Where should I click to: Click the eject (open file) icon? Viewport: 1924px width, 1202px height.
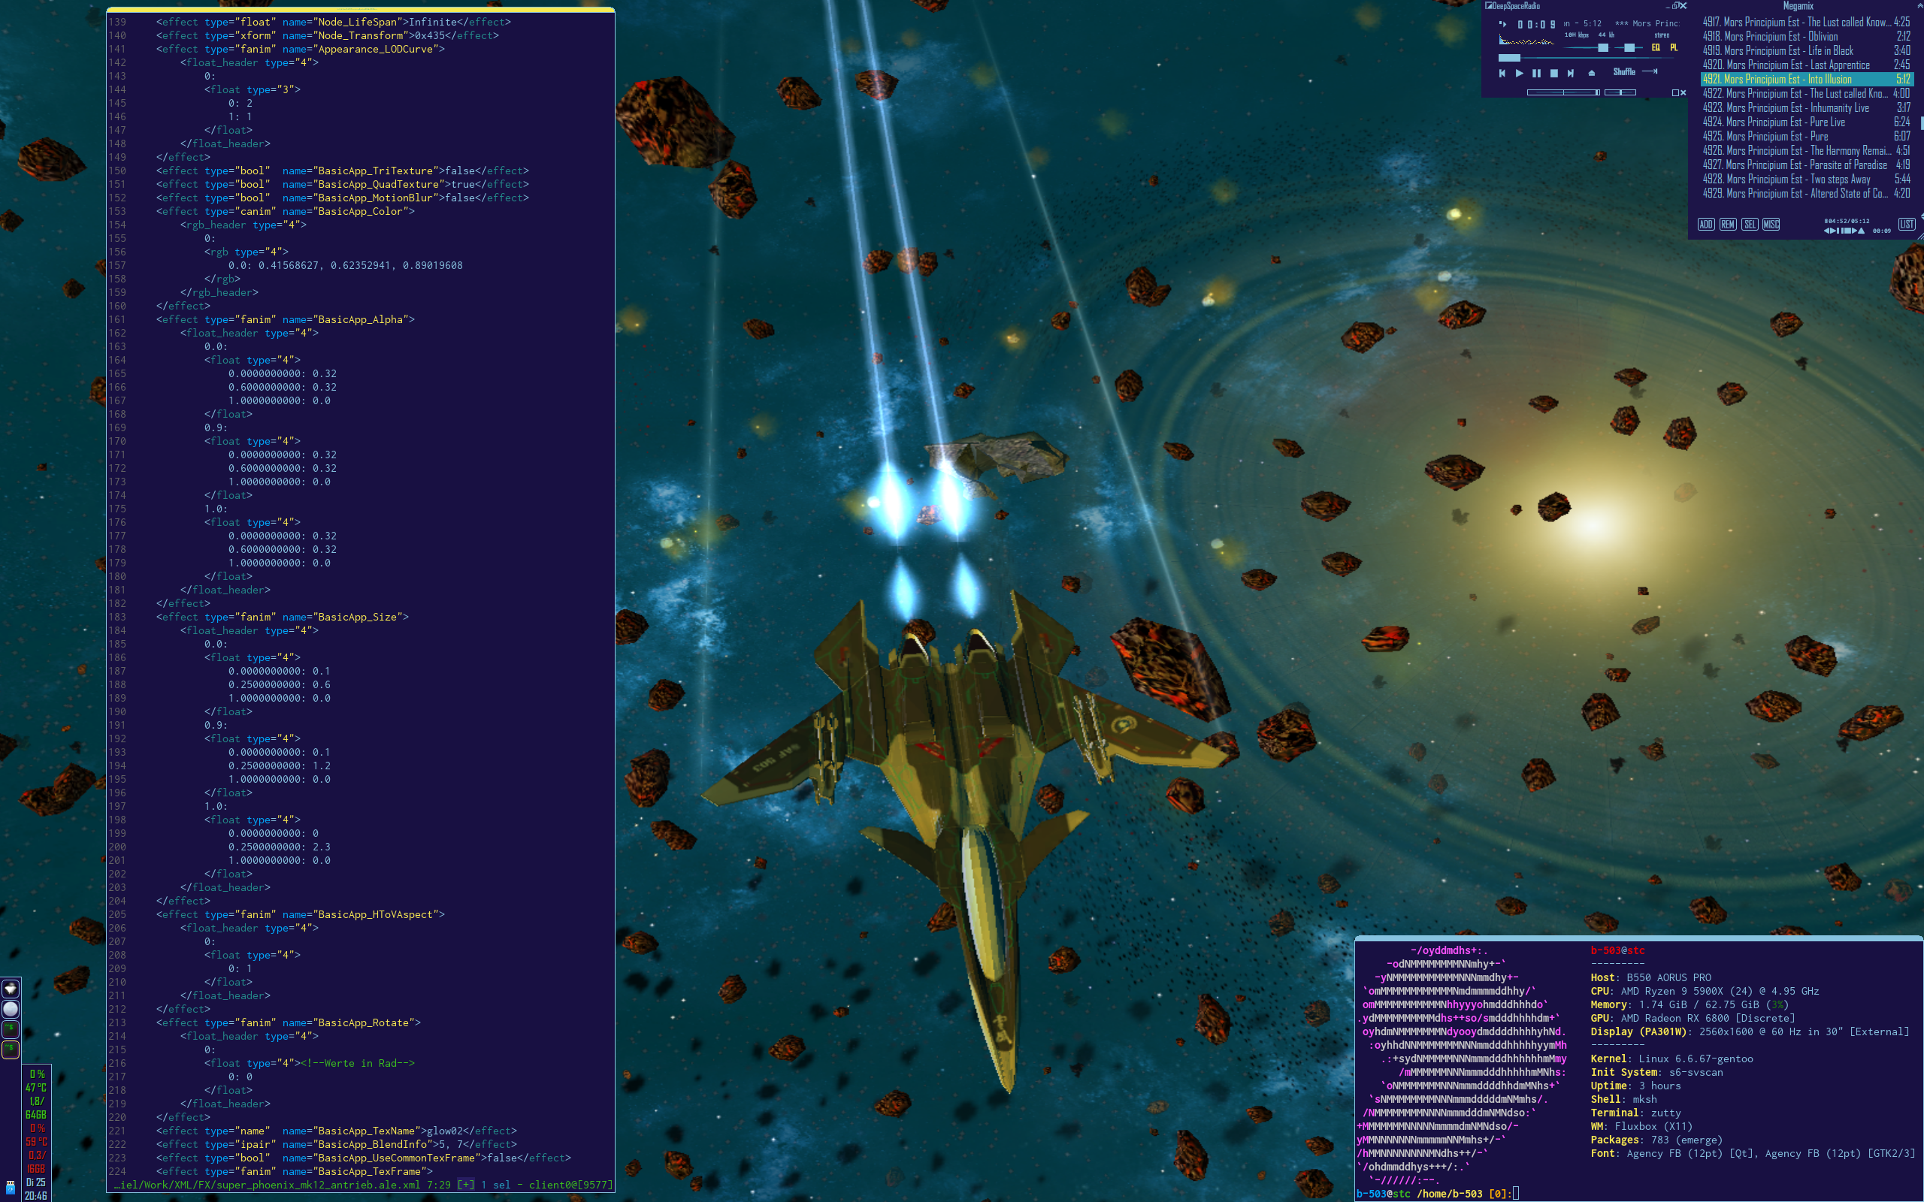point(1592,73)
